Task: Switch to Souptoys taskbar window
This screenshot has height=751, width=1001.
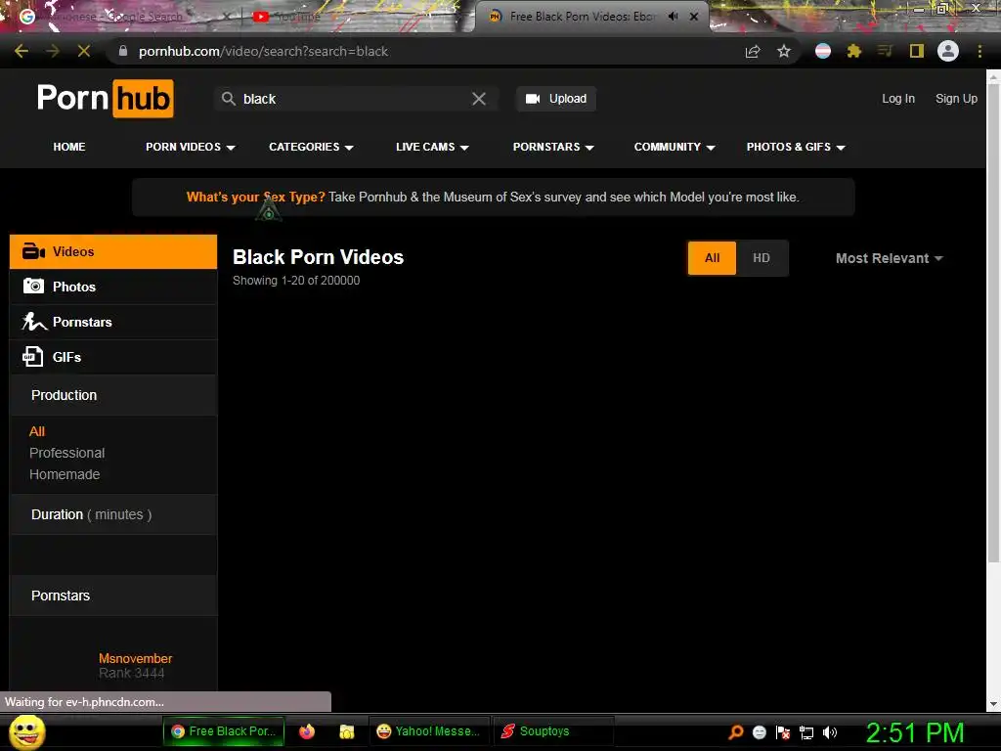Action: pos(552,731)
